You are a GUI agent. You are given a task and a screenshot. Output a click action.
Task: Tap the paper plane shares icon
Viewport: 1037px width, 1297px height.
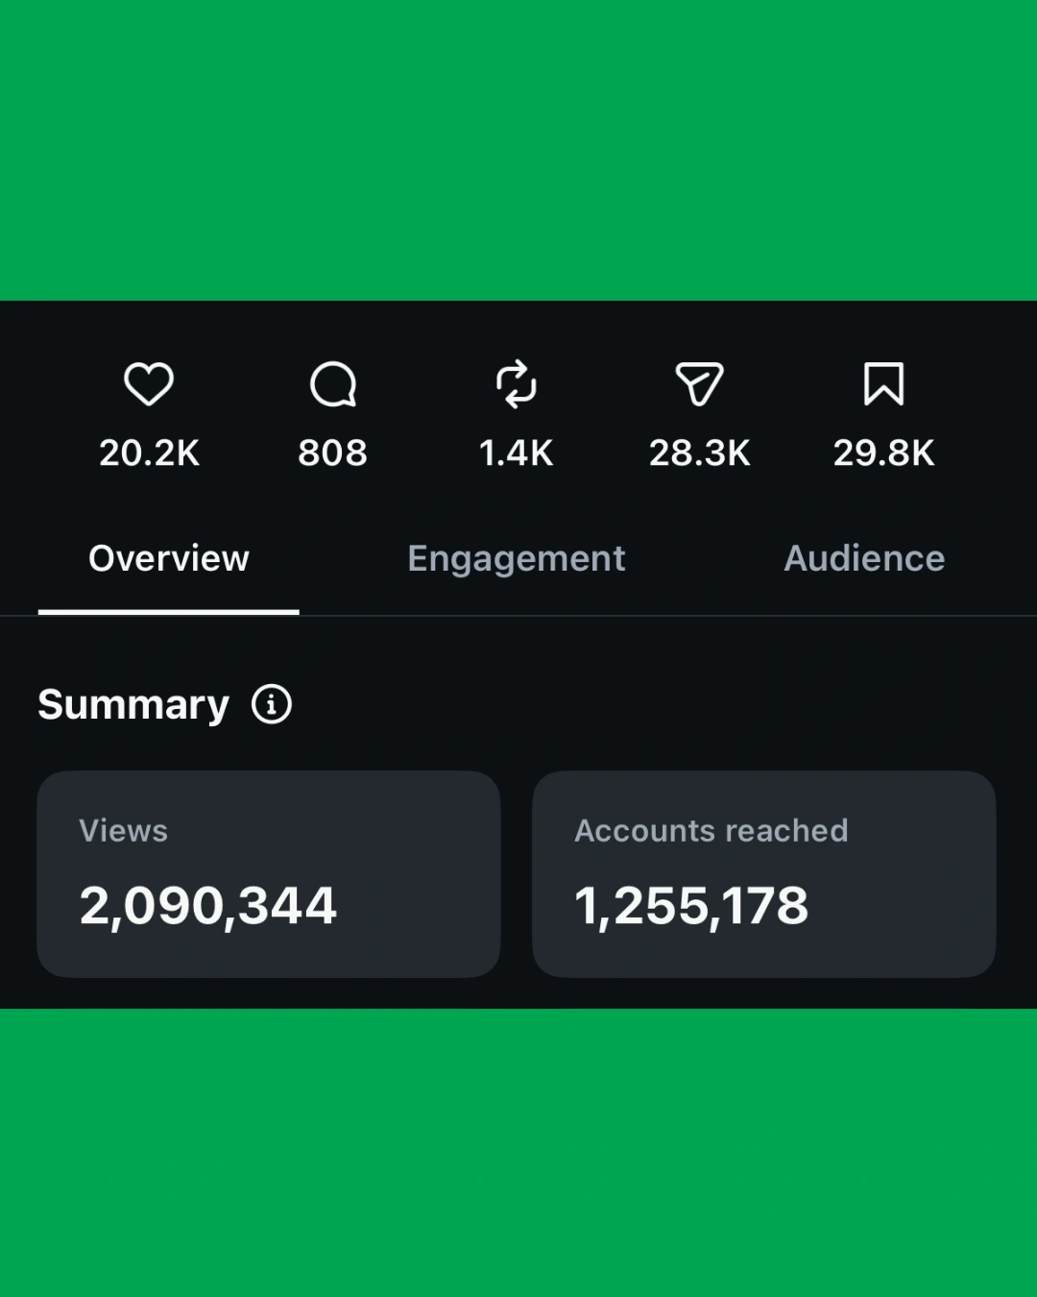pyautogui.click(x=700, y=384)
